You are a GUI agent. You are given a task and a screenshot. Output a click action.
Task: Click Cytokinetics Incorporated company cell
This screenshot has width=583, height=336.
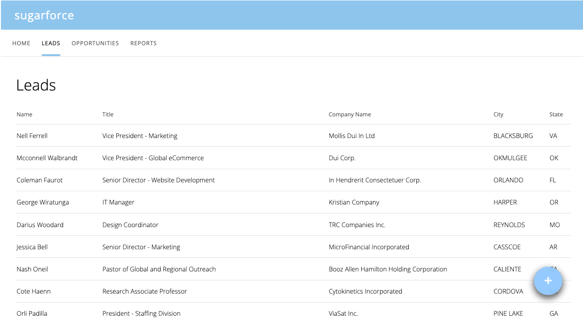(x=365, y=291)
